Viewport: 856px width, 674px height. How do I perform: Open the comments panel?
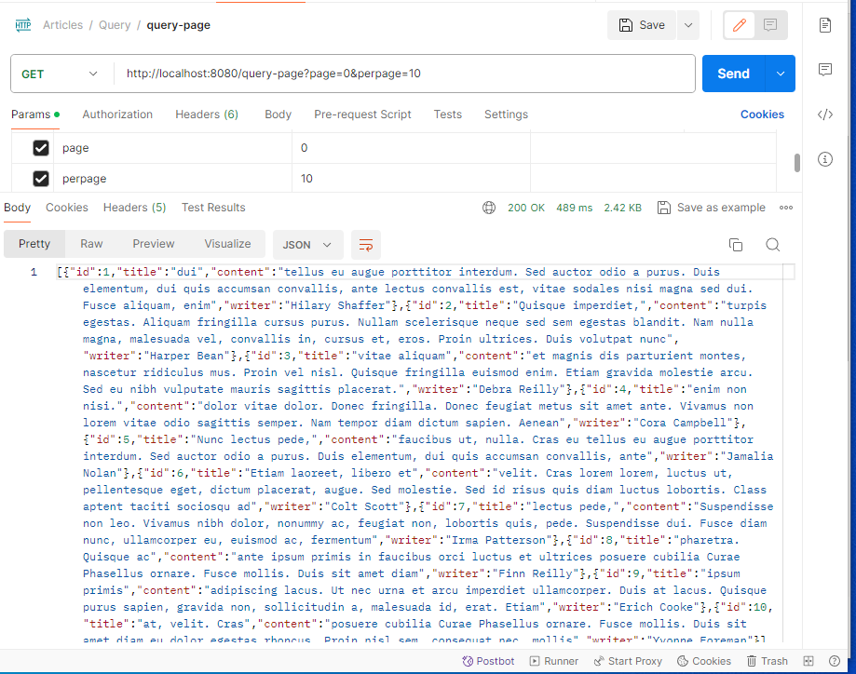coord(824,69)
